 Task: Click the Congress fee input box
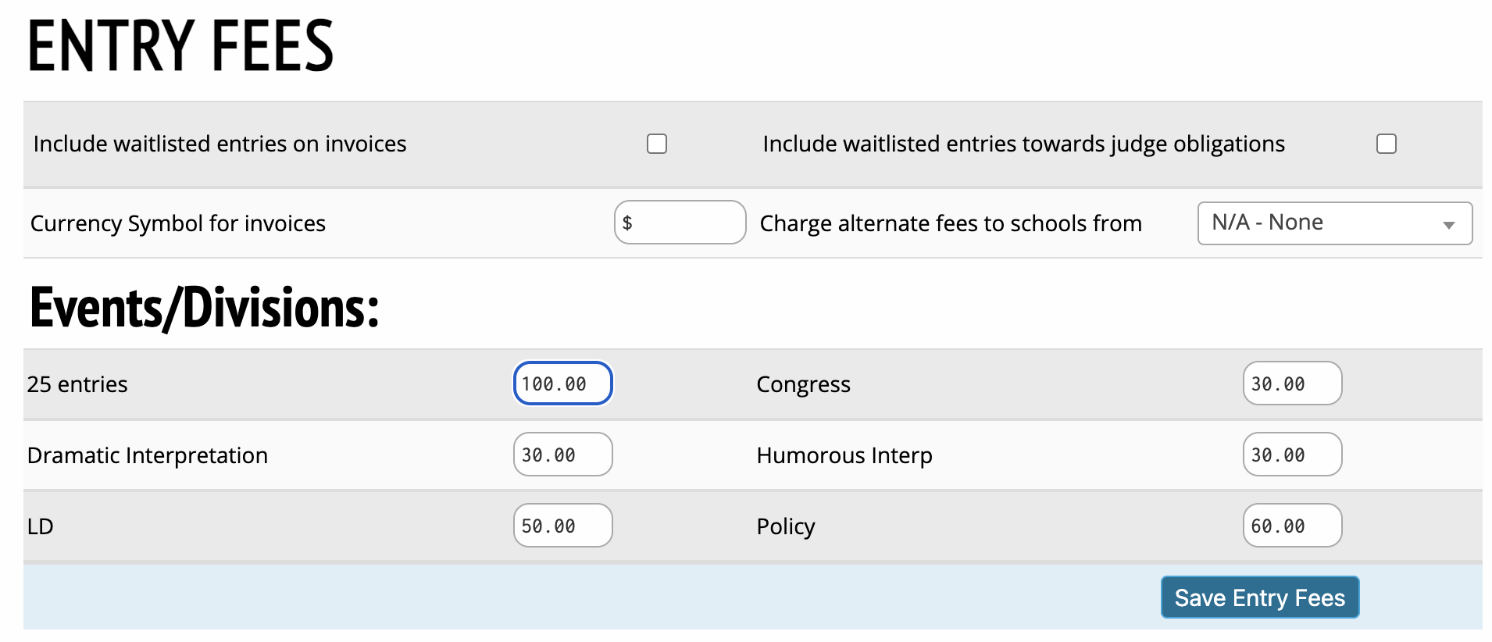1292,383
